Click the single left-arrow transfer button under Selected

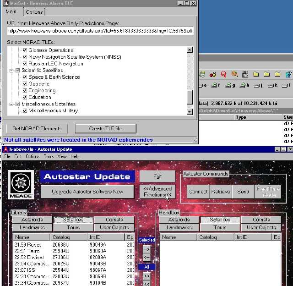(146, 258)
